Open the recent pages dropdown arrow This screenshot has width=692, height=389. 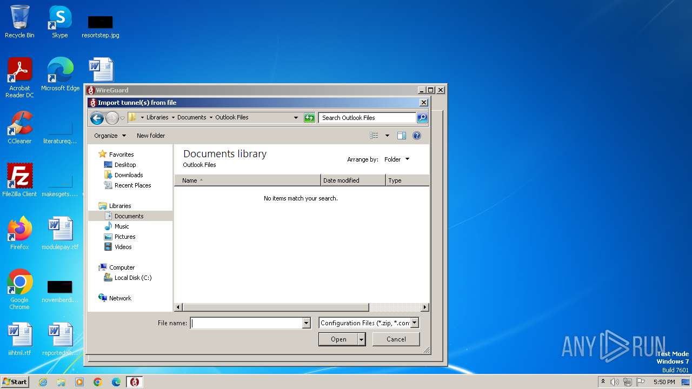tap(123, 118)
